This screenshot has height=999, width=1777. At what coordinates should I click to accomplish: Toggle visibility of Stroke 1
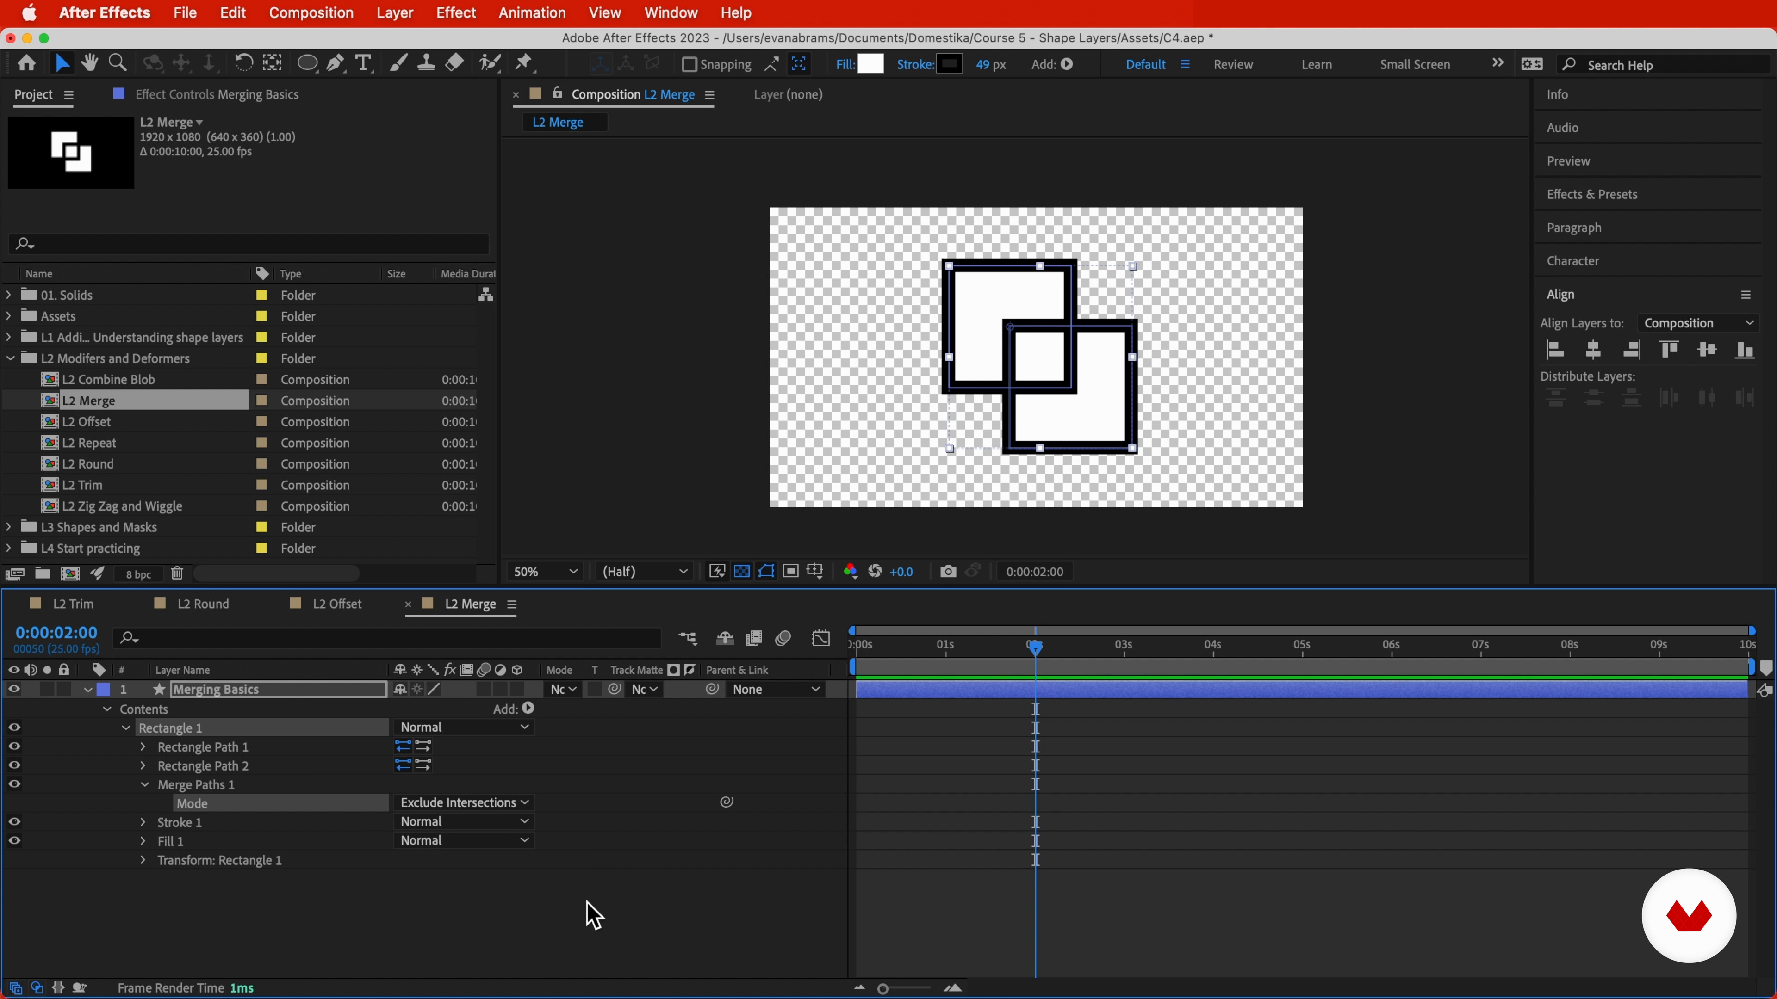[x=14, y=822]
